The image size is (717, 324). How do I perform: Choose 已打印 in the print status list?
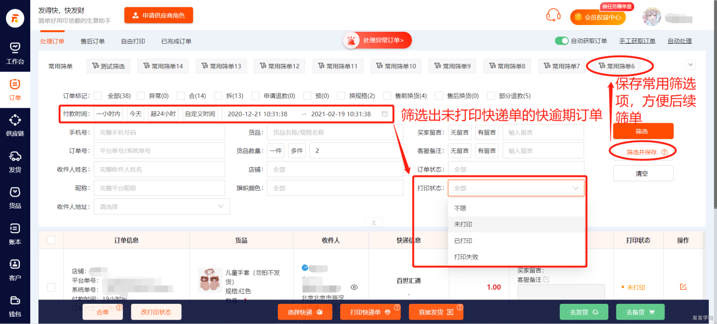pyautogui.click(x=517, y=240)
